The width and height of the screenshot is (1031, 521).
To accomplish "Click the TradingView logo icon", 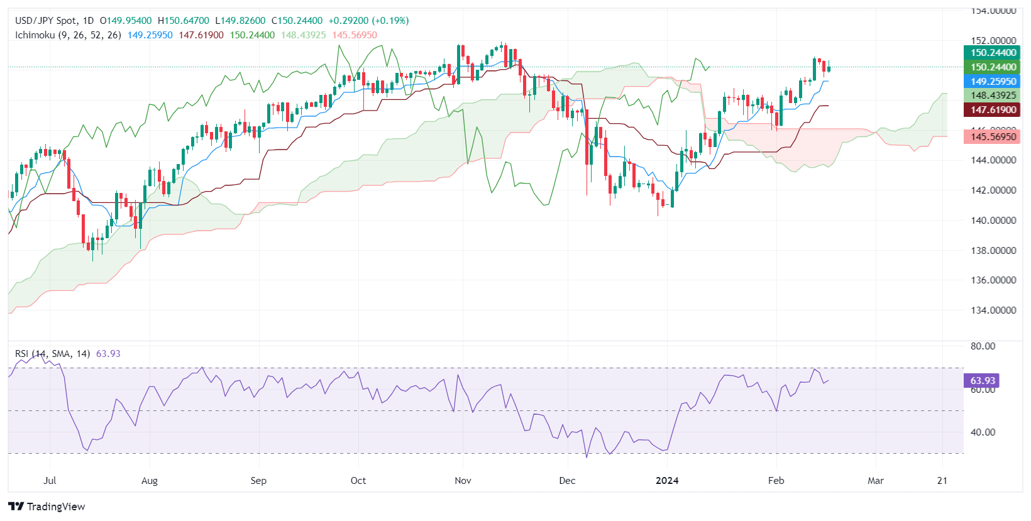I will (16, 507).
